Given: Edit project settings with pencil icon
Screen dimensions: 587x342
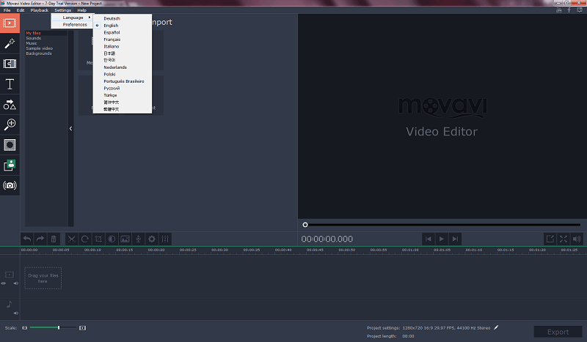Looking at the screenshot, I should click(x=496, y=327).
